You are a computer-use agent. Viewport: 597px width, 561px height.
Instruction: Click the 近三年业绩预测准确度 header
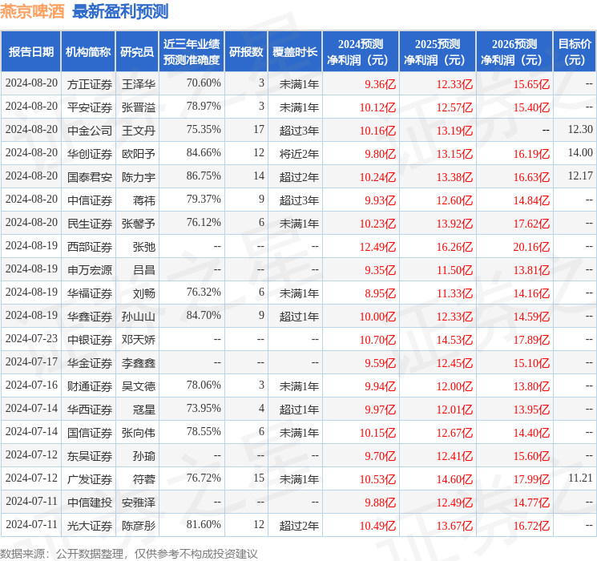[x=192, y=52]
